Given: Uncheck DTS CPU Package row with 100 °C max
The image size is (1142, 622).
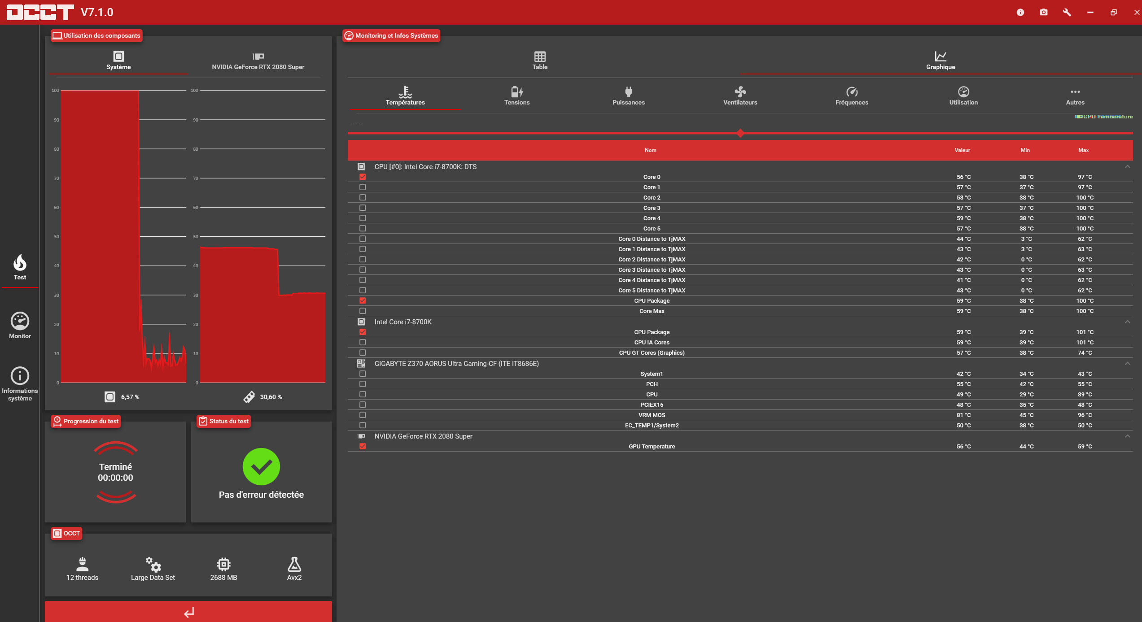Looking at the screenshot, I should (x=363, y=301).
